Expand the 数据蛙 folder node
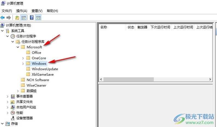This screenshot has width=217, height=127. click(18, 91)
